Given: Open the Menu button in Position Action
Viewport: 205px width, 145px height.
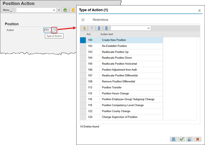Looking at the screenshot, I should (x=6, y=10).
